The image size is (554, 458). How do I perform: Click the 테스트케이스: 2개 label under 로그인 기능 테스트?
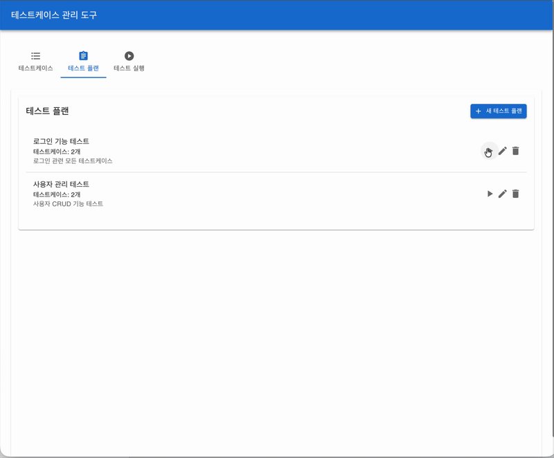click(x=56, y=151)
